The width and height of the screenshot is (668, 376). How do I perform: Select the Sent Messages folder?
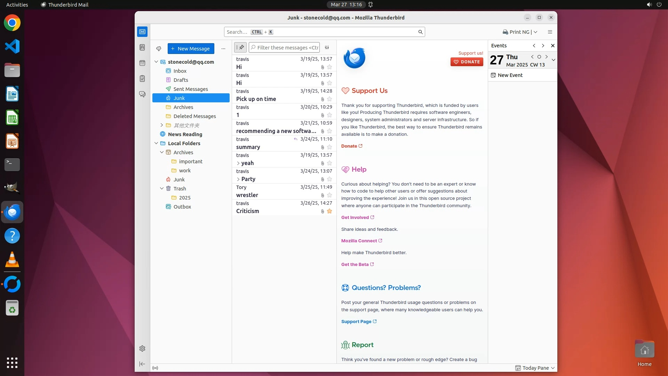coord(190,89)
